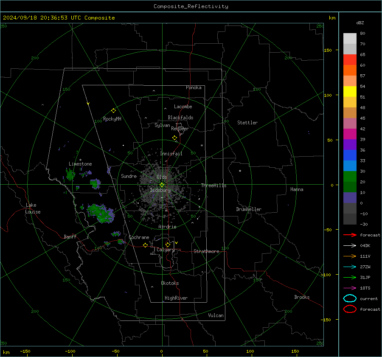Click the bright yellow 54-51 dBZ swatch
382x357 pixels.
click(350, 92)
